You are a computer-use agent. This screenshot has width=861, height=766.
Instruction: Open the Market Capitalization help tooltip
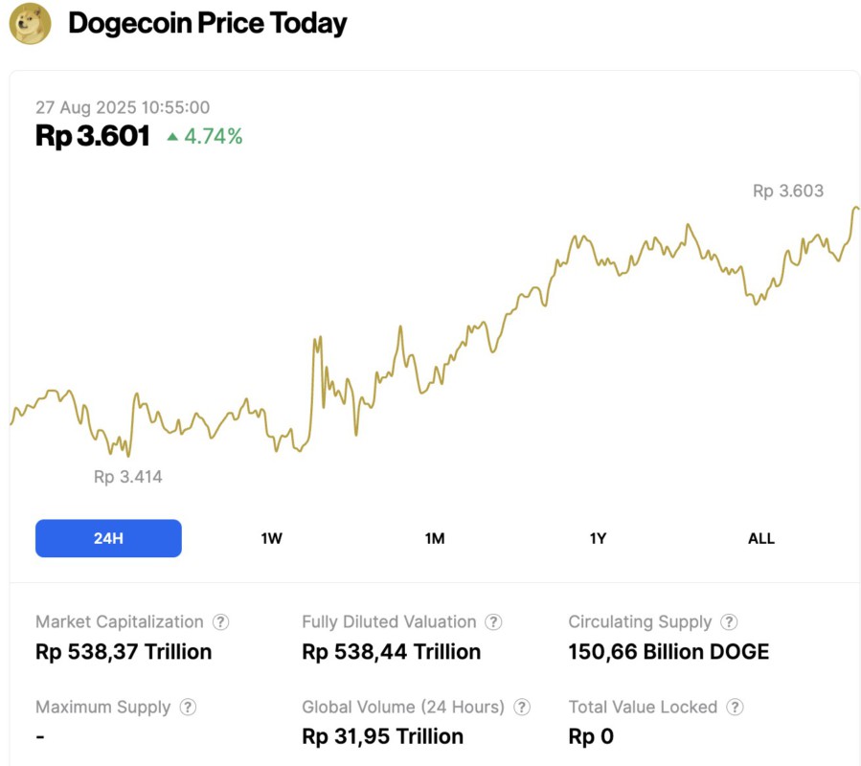tap(218, 621)
